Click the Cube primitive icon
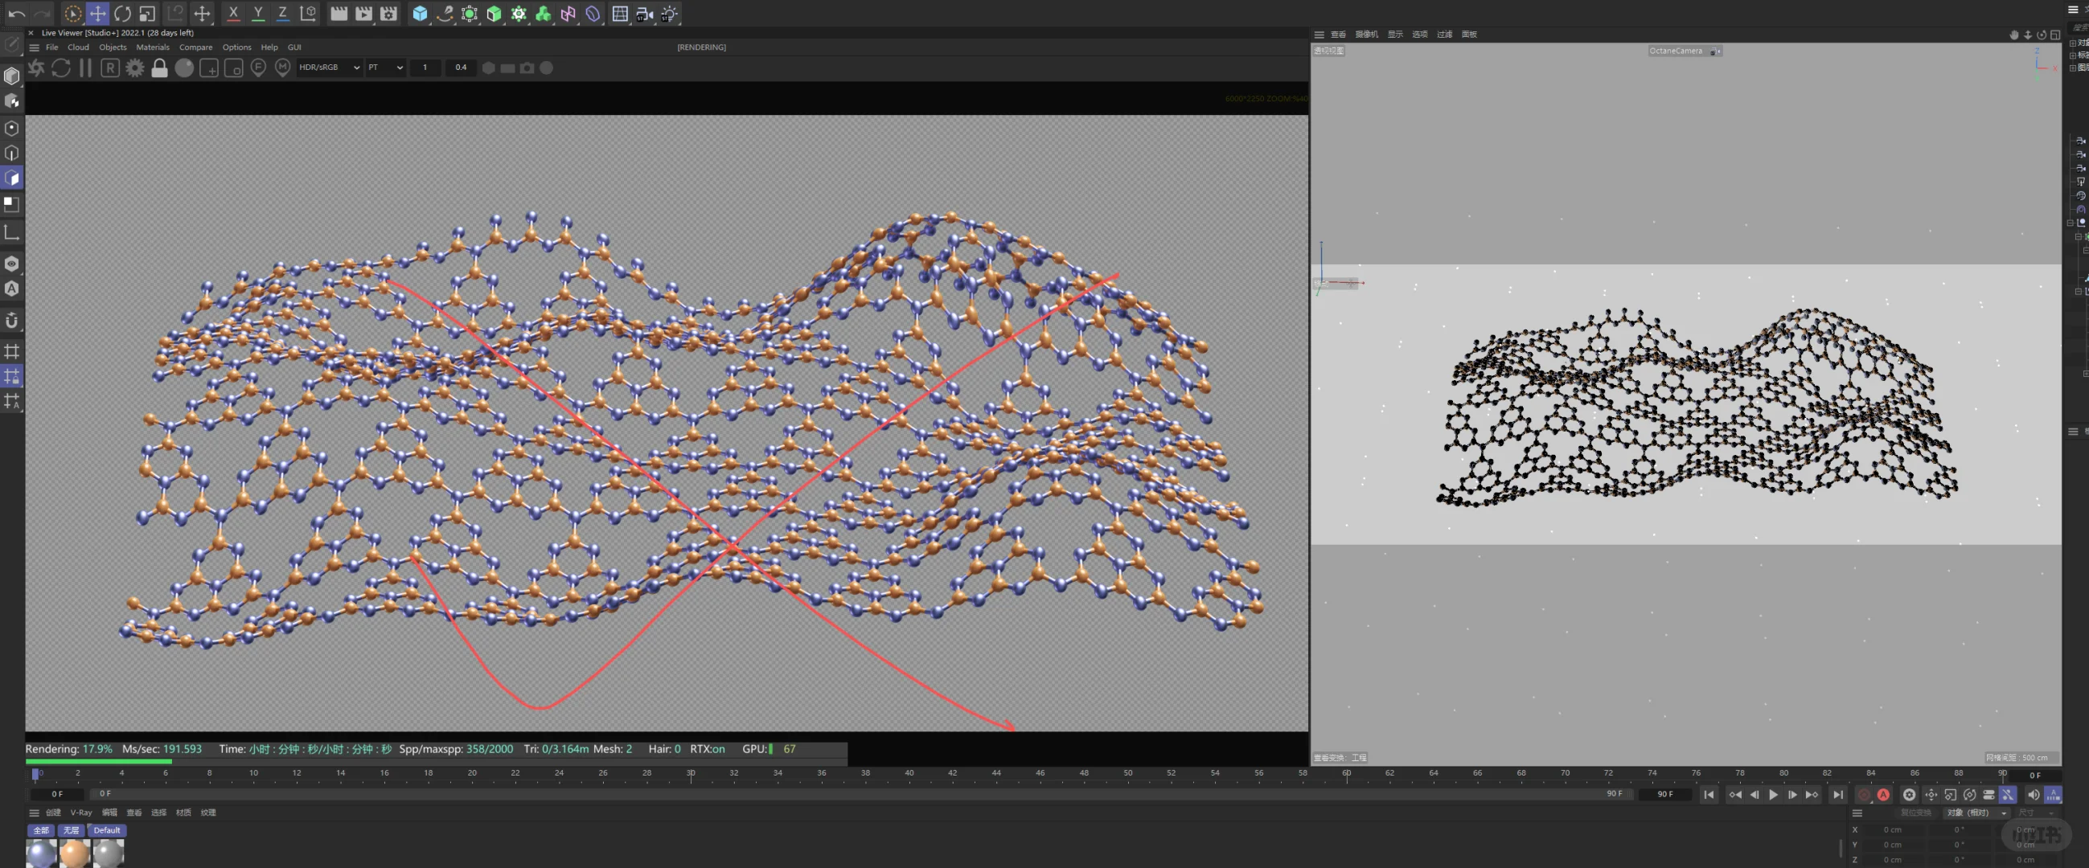The width and height of the screenshot is (2089, 868). coord(419,14)
